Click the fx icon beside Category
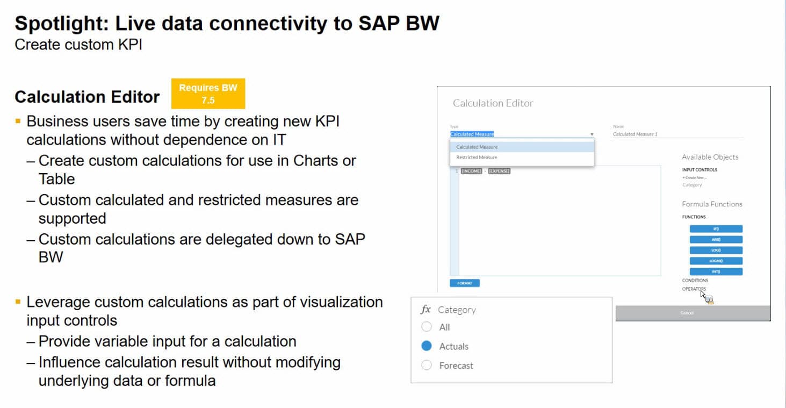 (x=425, y=310)
